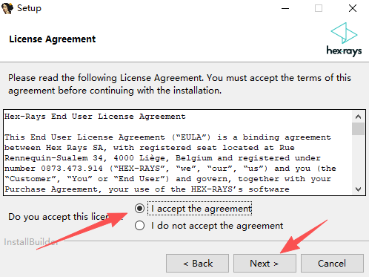
Task: Cancel the installation
Action: tap(332, 264)
